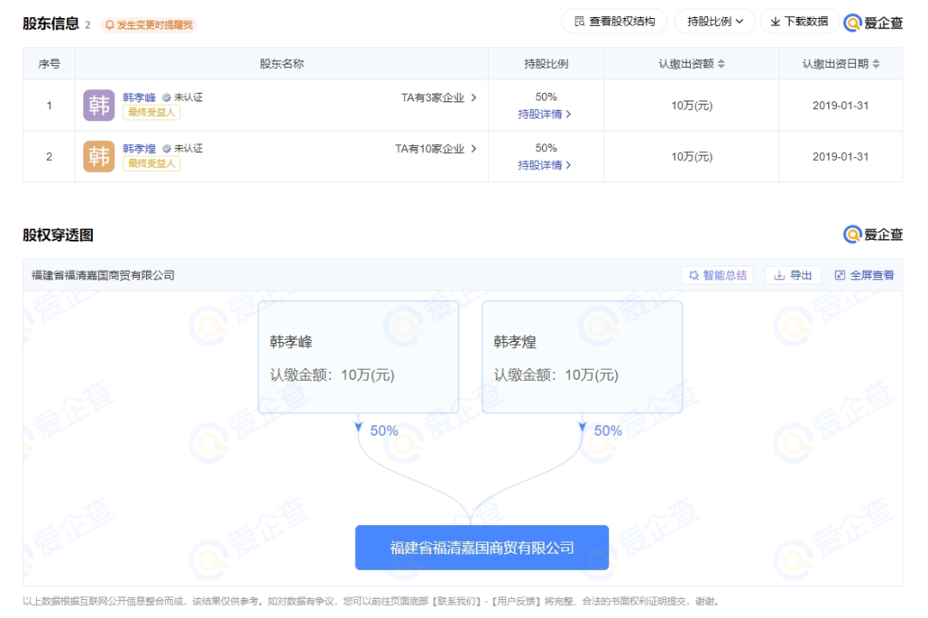Image resolution: width=928 pixels, height=618 pixels.
Task: Sort by 认缴出资额 column arrows
Action: click(x=721, y=64)
